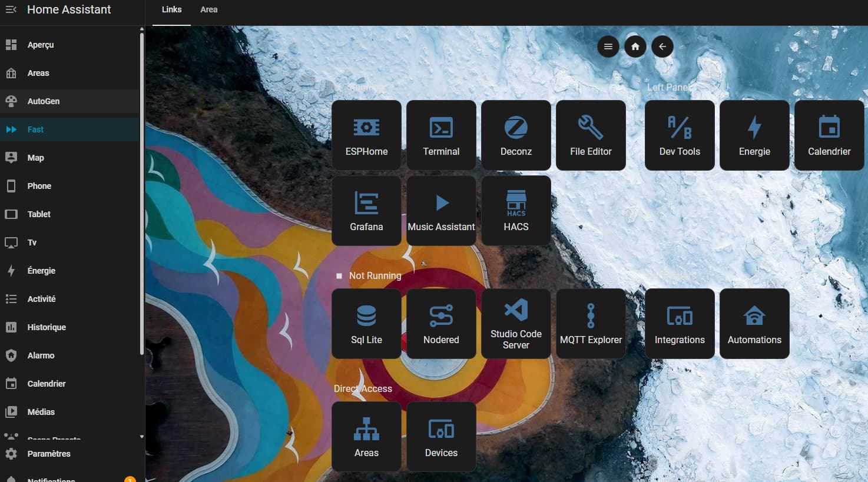
Task: Open the ESPHome tile
Action: click(x=366, y=135)
